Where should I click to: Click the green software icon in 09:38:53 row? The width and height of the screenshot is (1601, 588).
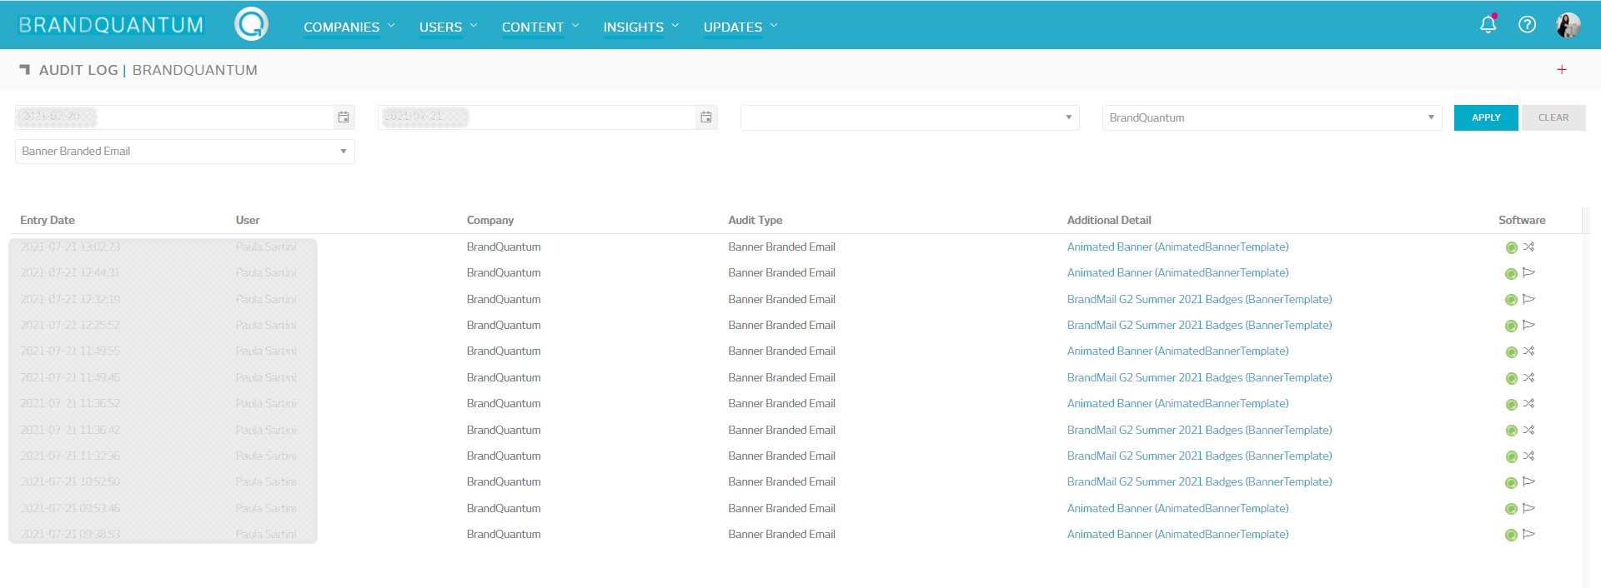coord(1511,536)
